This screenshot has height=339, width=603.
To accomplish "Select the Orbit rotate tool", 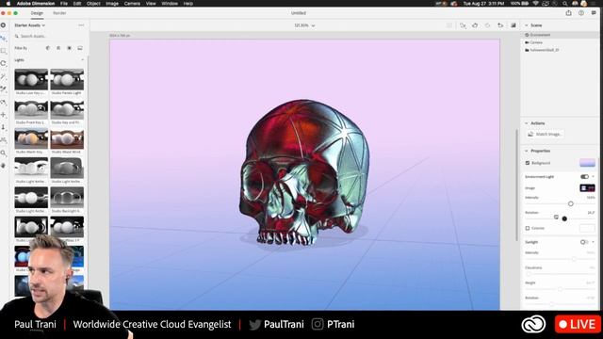I will [4, 64].
